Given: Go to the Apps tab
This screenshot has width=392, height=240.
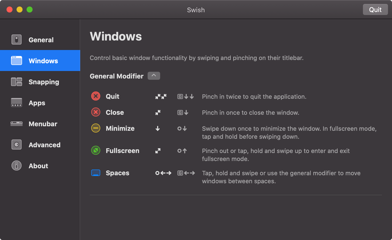Looking at the screenshot, I should tap(40, 102).
